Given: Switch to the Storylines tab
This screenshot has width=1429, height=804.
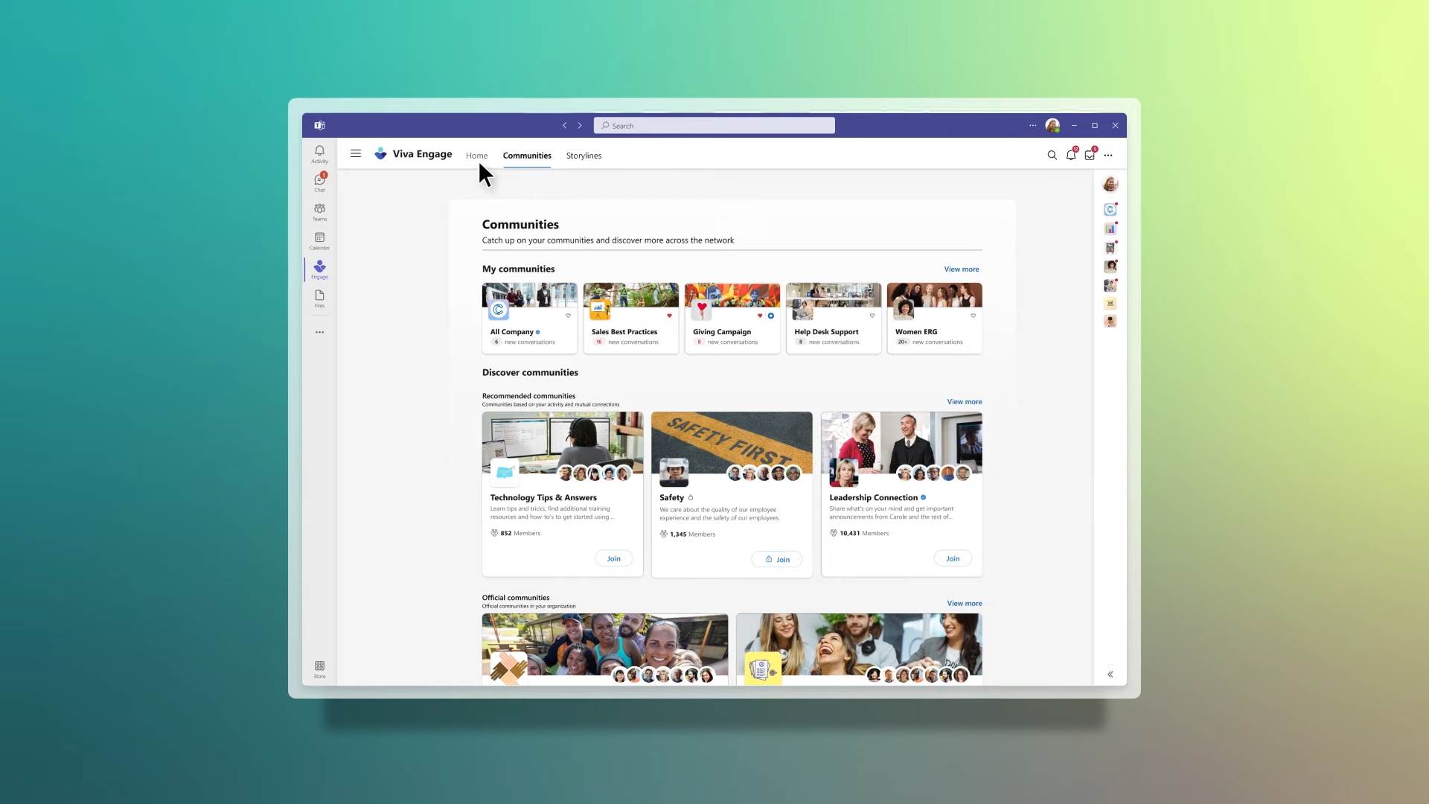Looking at the screenshot, I should coord(584,155).
